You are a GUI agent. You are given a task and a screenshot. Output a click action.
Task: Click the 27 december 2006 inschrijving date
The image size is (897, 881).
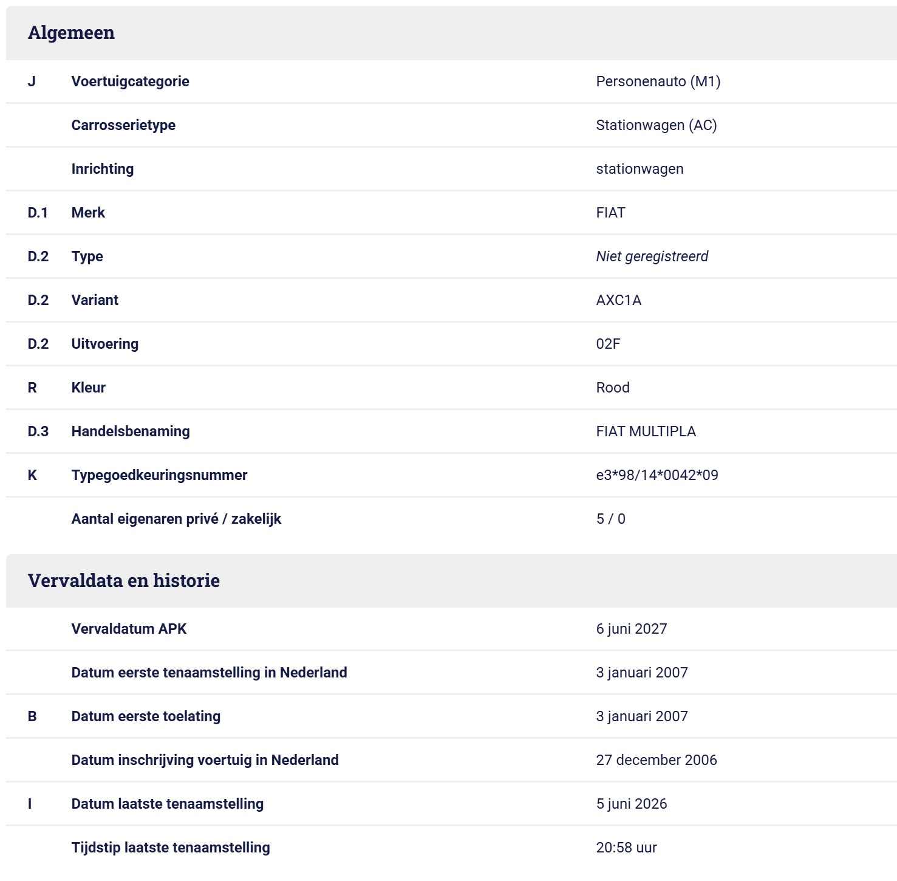pyautogui.click(x=657, y=760)
